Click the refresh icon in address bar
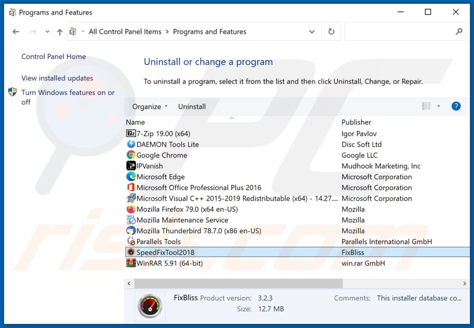Image resolution: width=474 pixels, height=328 pixels. click(x=331, y=31)
